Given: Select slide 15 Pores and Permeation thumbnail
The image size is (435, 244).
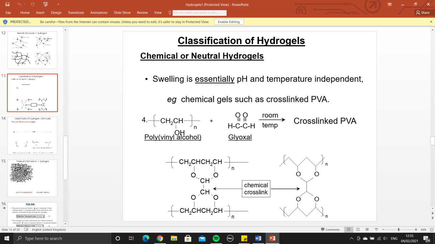Looking at the screenshot, I should 32,178.
